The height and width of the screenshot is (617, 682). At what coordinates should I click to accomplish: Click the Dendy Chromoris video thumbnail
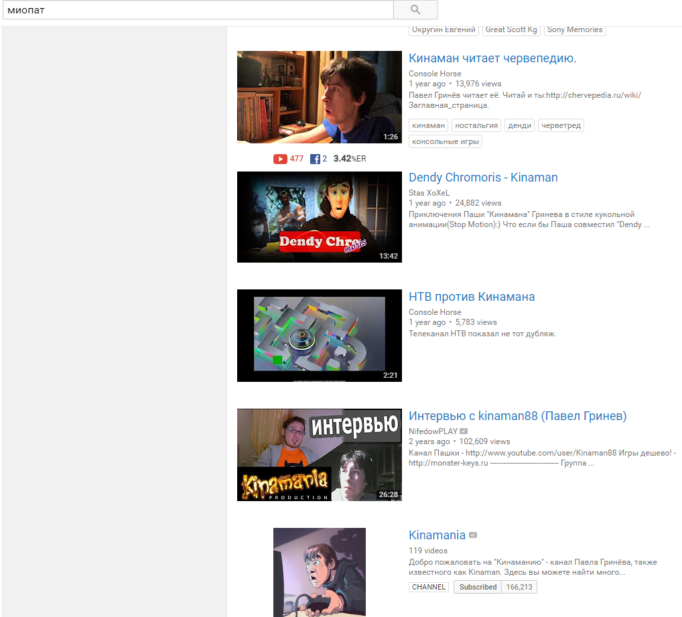coord(320,217)
